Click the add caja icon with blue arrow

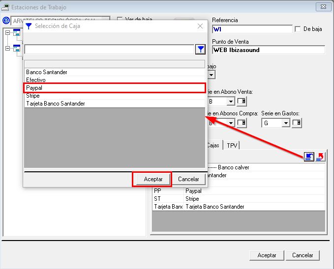click(x=309, y=157)
